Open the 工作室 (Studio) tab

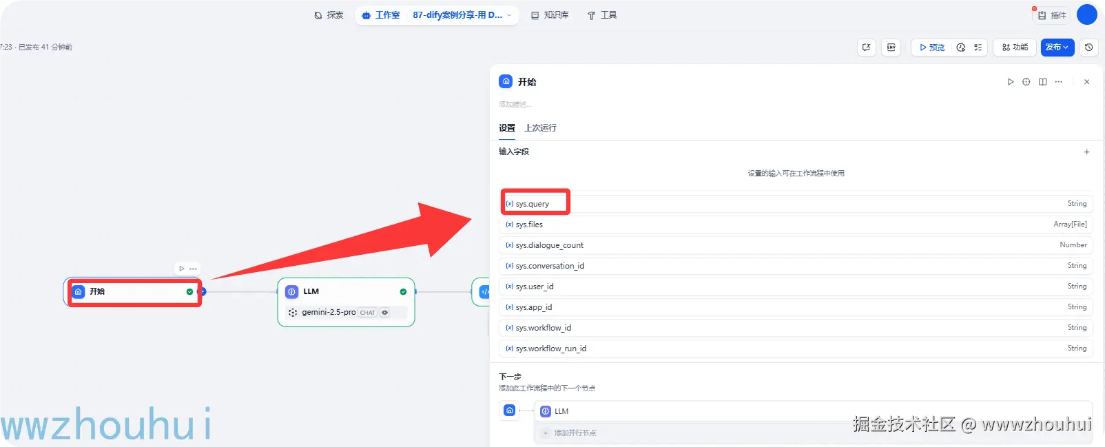click(x=381, y=15)
